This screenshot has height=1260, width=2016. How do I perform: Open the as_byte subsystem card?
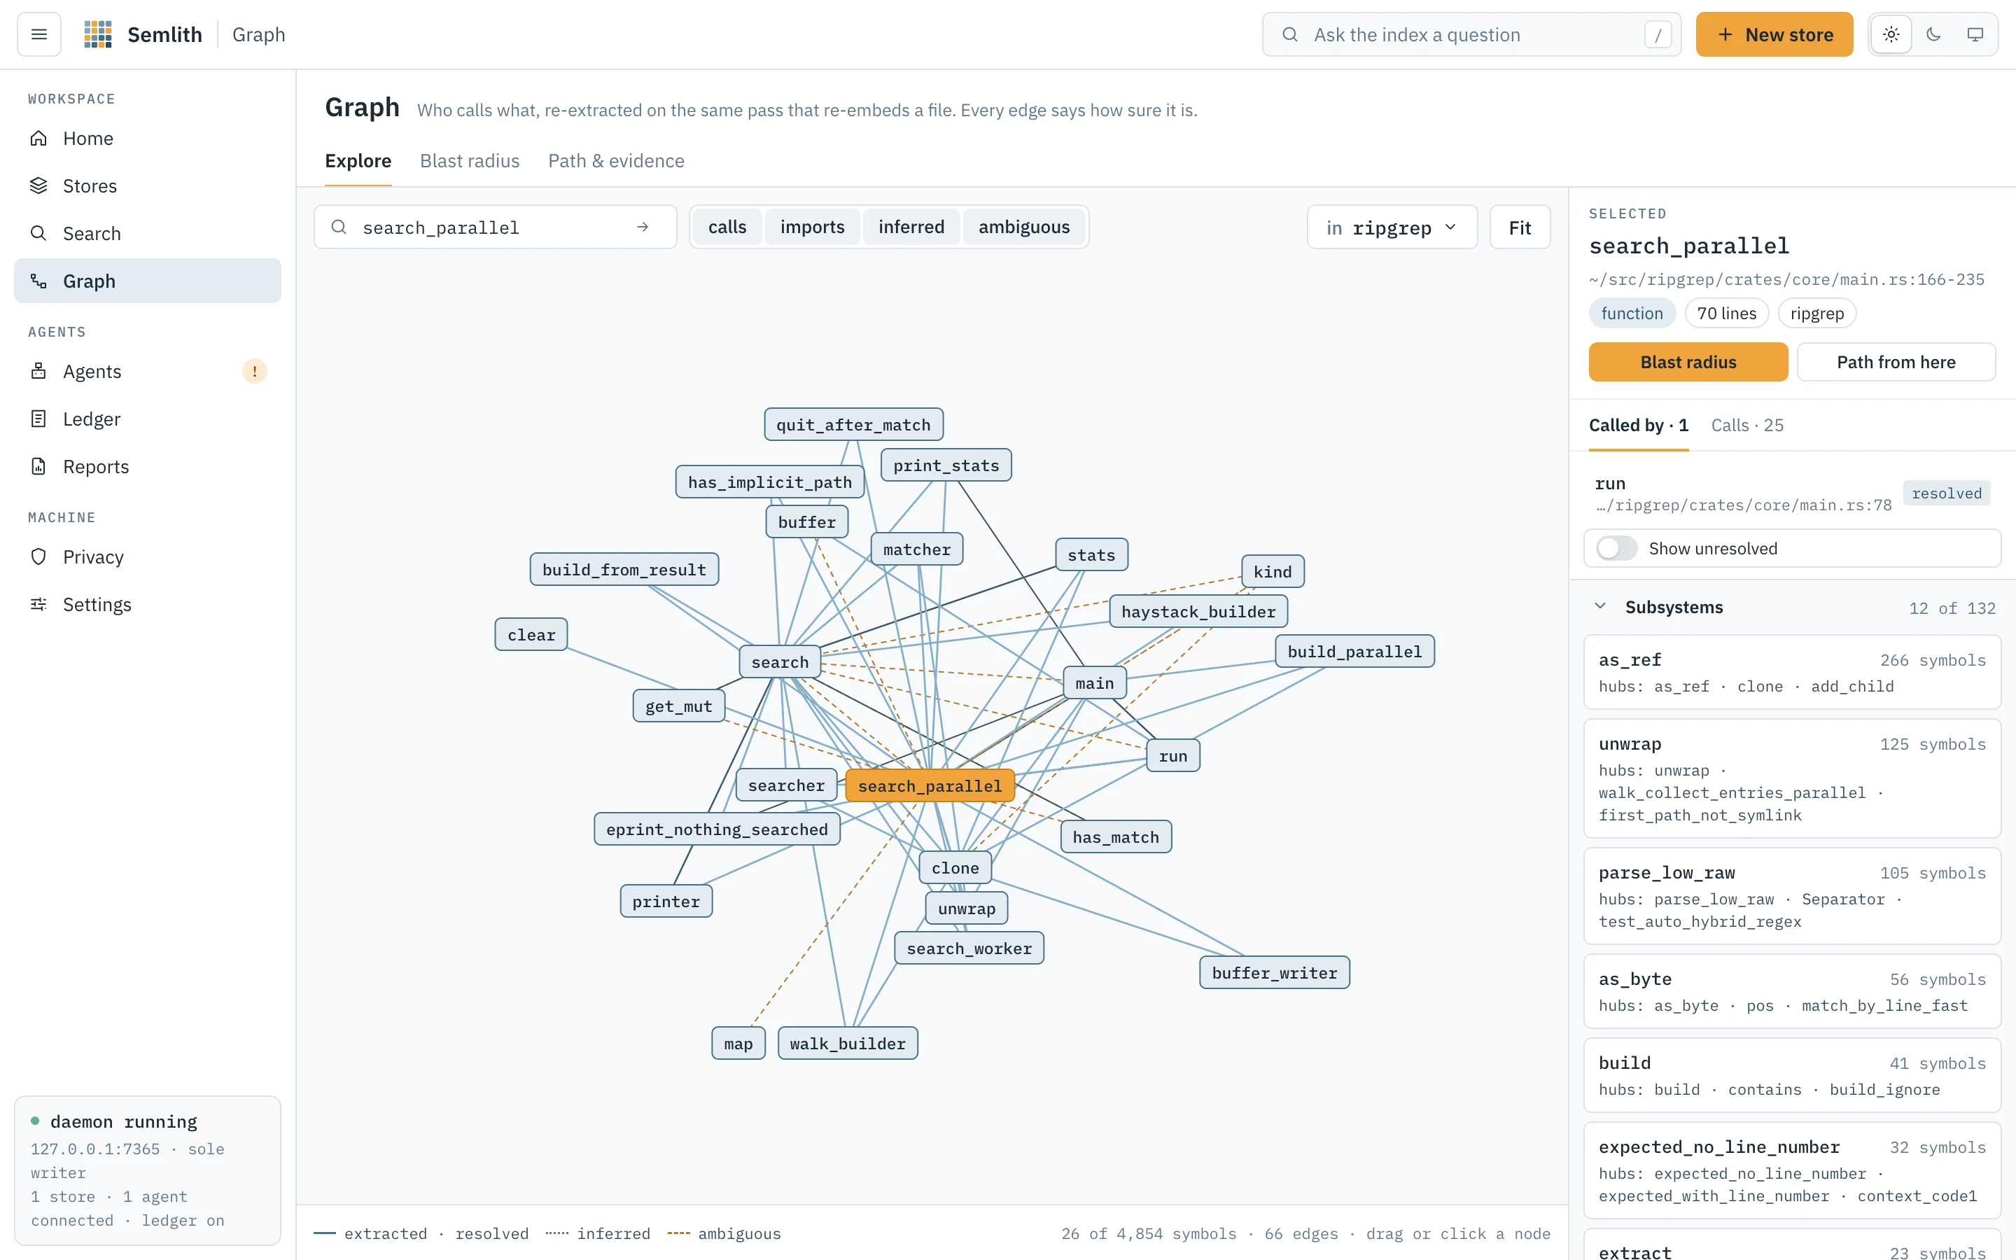point(1792,992)
